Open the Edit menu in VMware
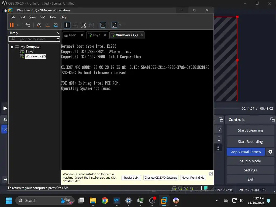Screen dimensions: 276x207 click(x=22, y=17)
